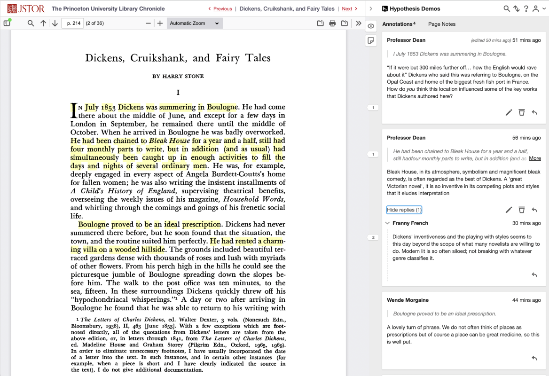Go to the next PDF page arrow
Image resolution: width=549 pixels, height=376 pixels.
[x=55, y=23]
